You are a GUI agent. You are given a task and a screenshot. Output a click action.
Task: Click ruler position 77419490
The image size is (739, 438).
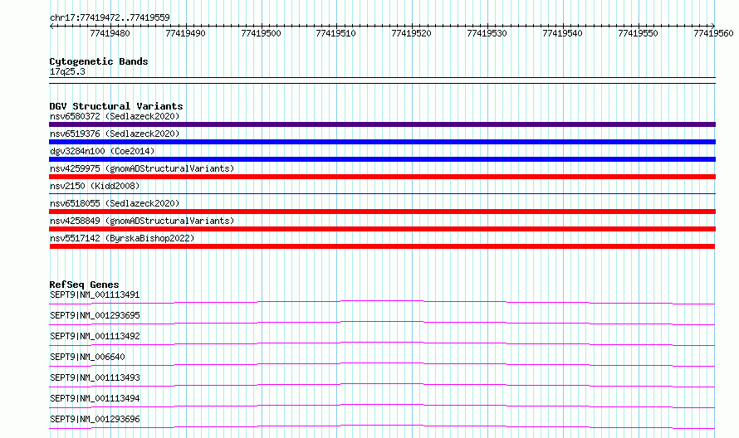(x=185, y=33)
